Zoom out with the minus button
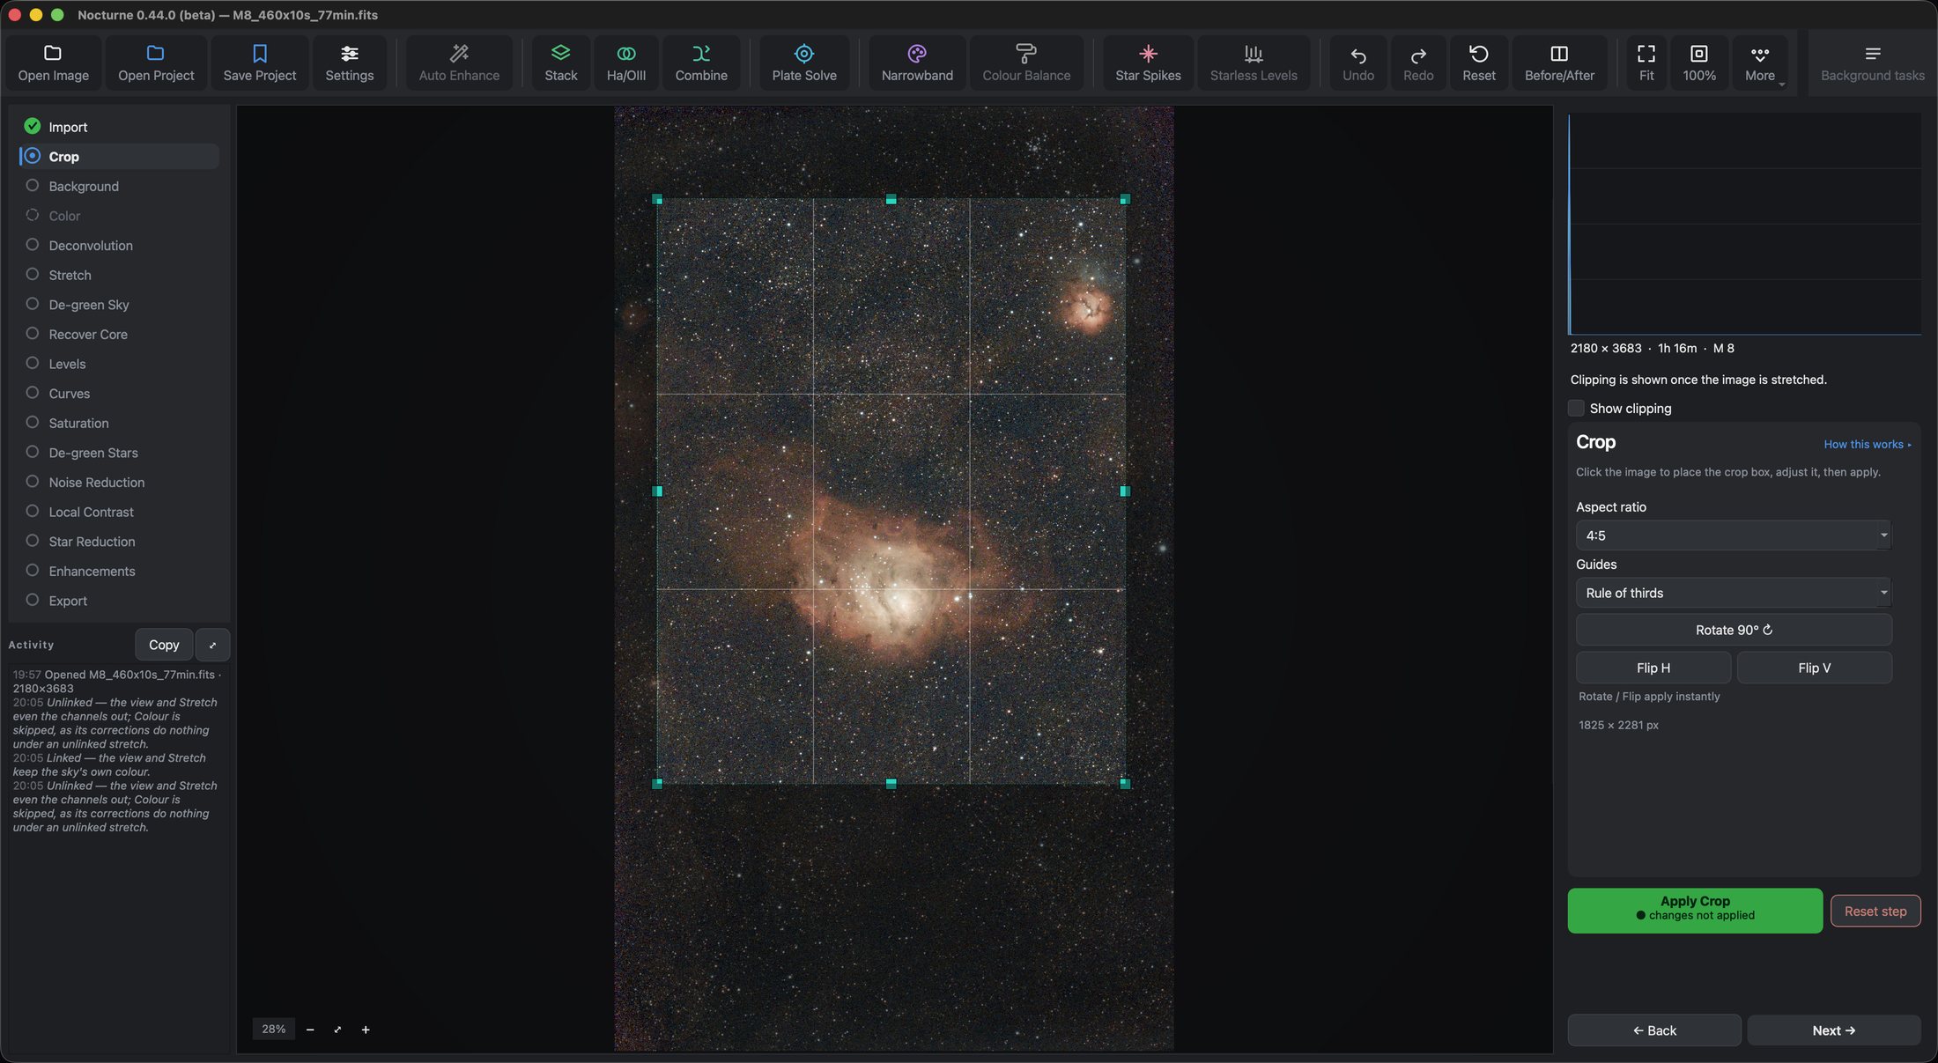 click(x=310, y=1029)
